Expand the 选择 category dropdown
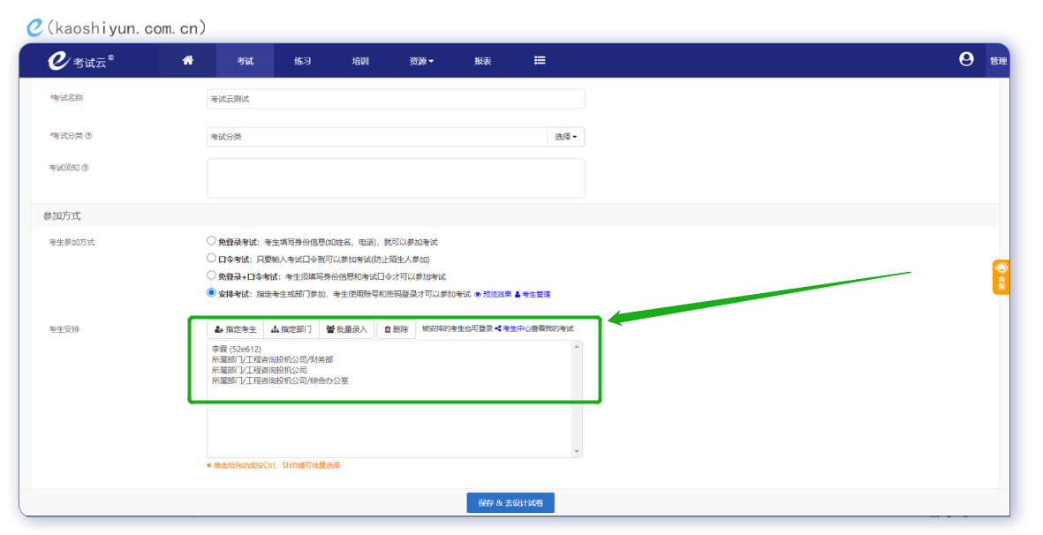Viewport: 1043px width, 535px height. pos(565,137)
